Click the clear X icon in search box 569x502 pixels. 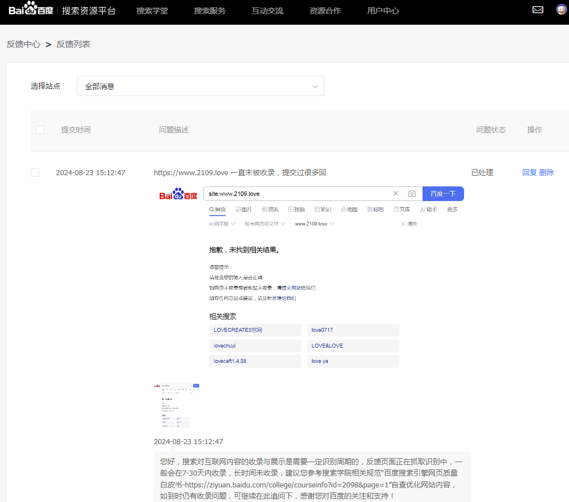click(x=396, y=194)
